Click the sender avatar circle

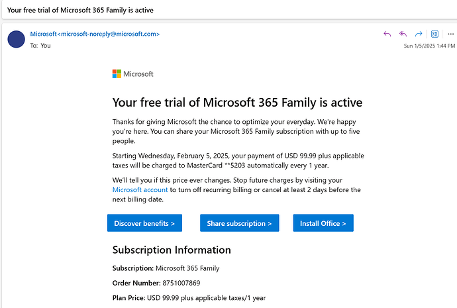17,39
